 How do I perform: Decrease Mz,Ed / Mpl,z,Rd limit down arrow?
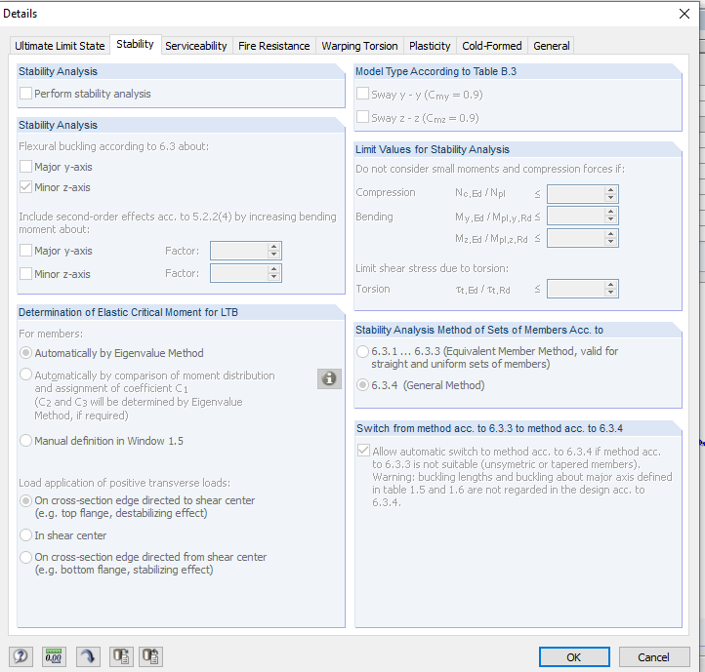610,242
